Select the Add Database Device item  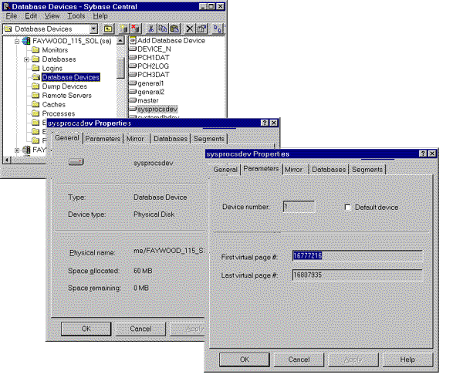pos(171,40)
